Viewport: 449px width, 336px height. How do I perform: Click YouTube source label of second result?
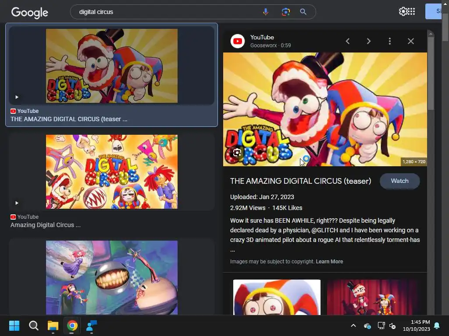(25, 217)
